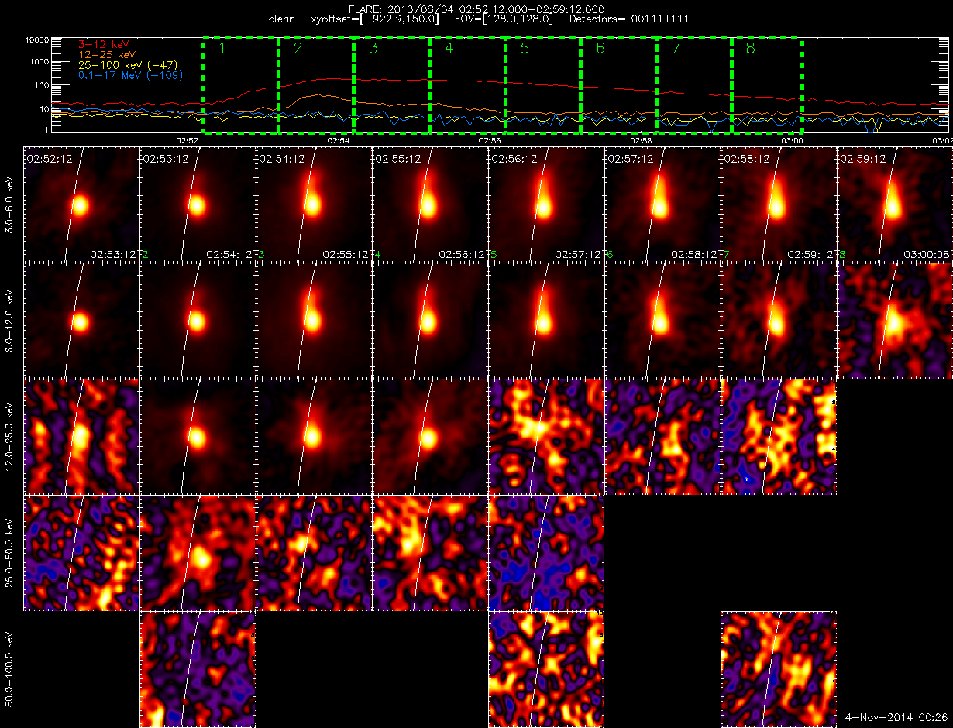Image resolution: width=953 pixels, height=728 pixels.
Task: Open the 3.0-6.0 keV image at 02:55:12
Action: [430, 204]
